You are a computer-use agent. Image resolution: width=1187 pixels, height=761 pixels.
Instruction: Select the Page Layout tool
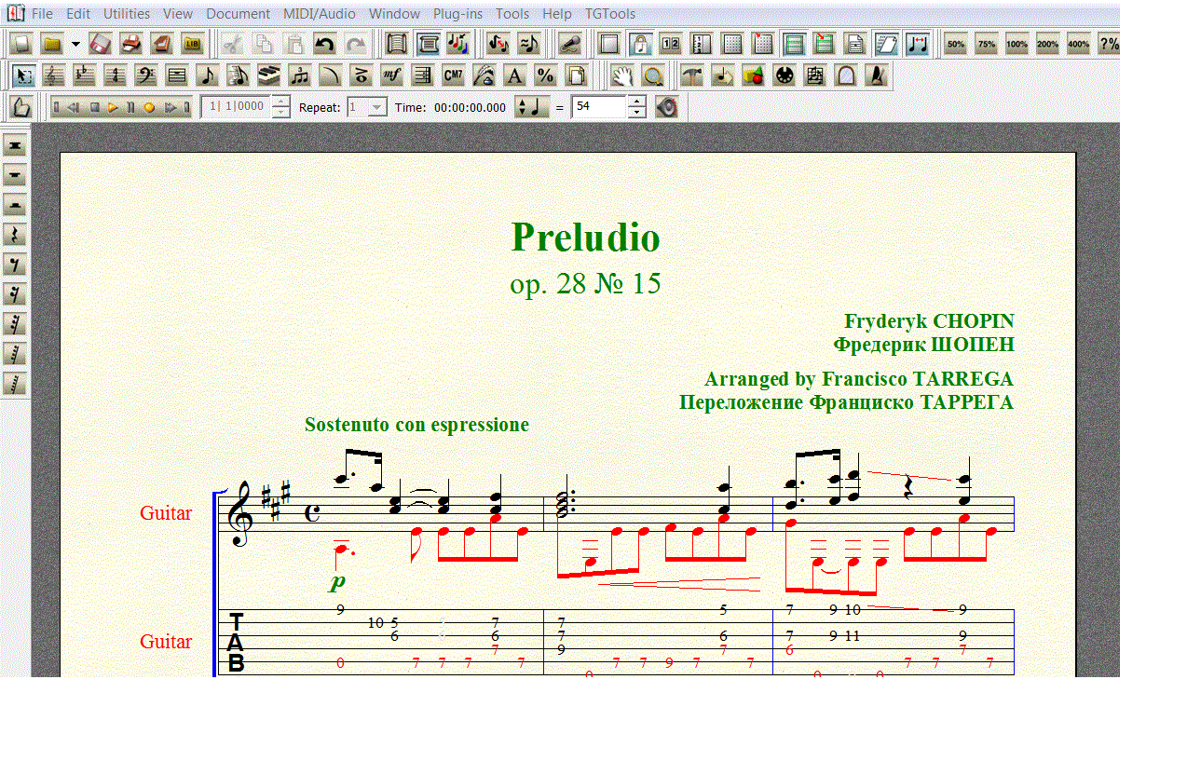(576, 75)
